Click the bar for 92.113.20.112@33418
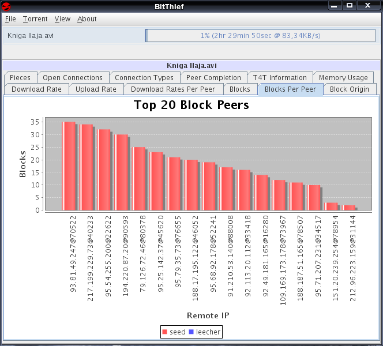 pos(243,190)
